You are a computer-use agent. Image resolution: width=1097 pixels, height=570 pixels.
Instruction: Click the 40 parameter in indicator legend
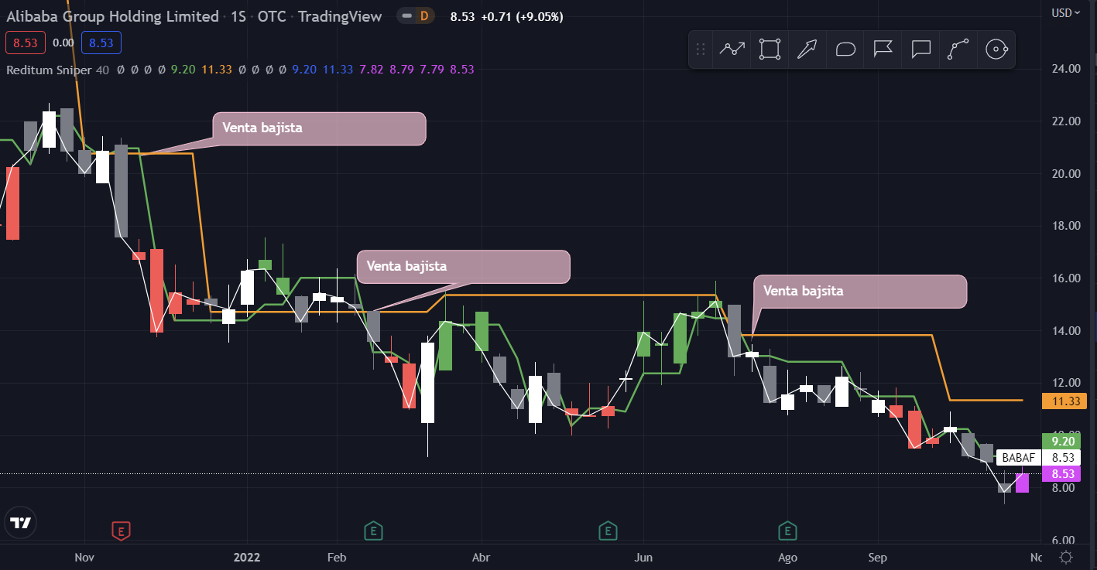point(103,70)
